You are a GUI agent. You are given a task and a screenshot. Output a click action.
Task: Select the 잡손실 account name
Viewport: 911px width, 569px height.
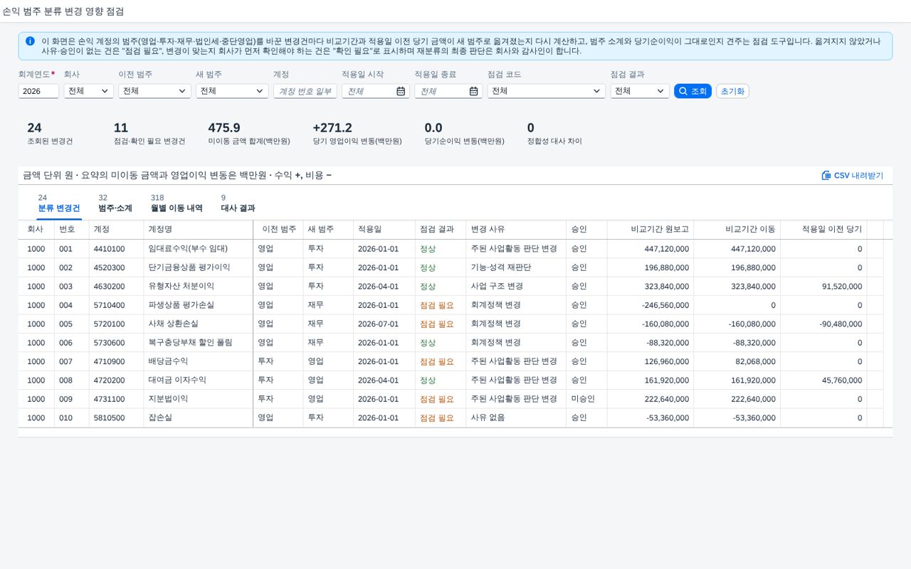(x=160, y=418)
